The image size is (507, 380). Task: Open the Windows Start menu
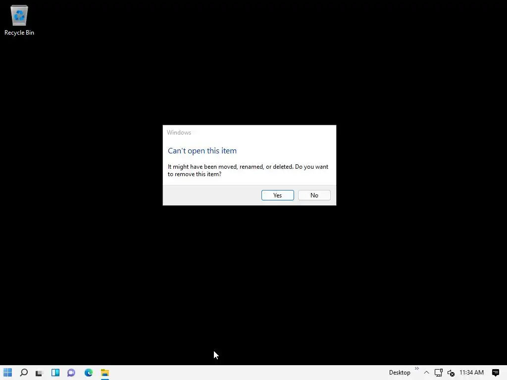[8, 373]
